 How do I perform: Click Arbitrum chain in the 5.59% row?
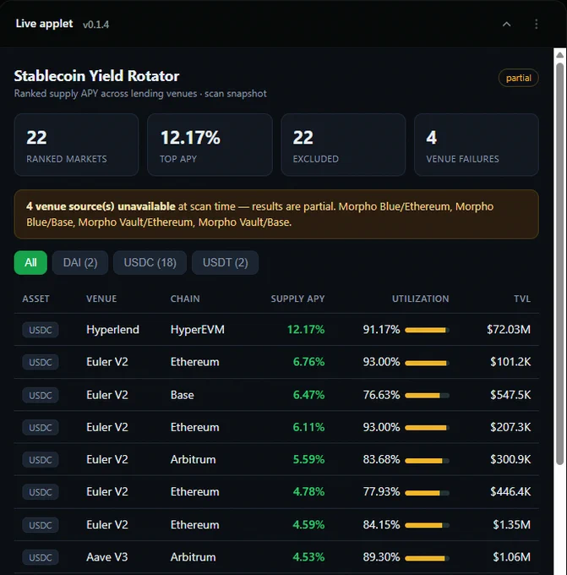coord(193,459)
